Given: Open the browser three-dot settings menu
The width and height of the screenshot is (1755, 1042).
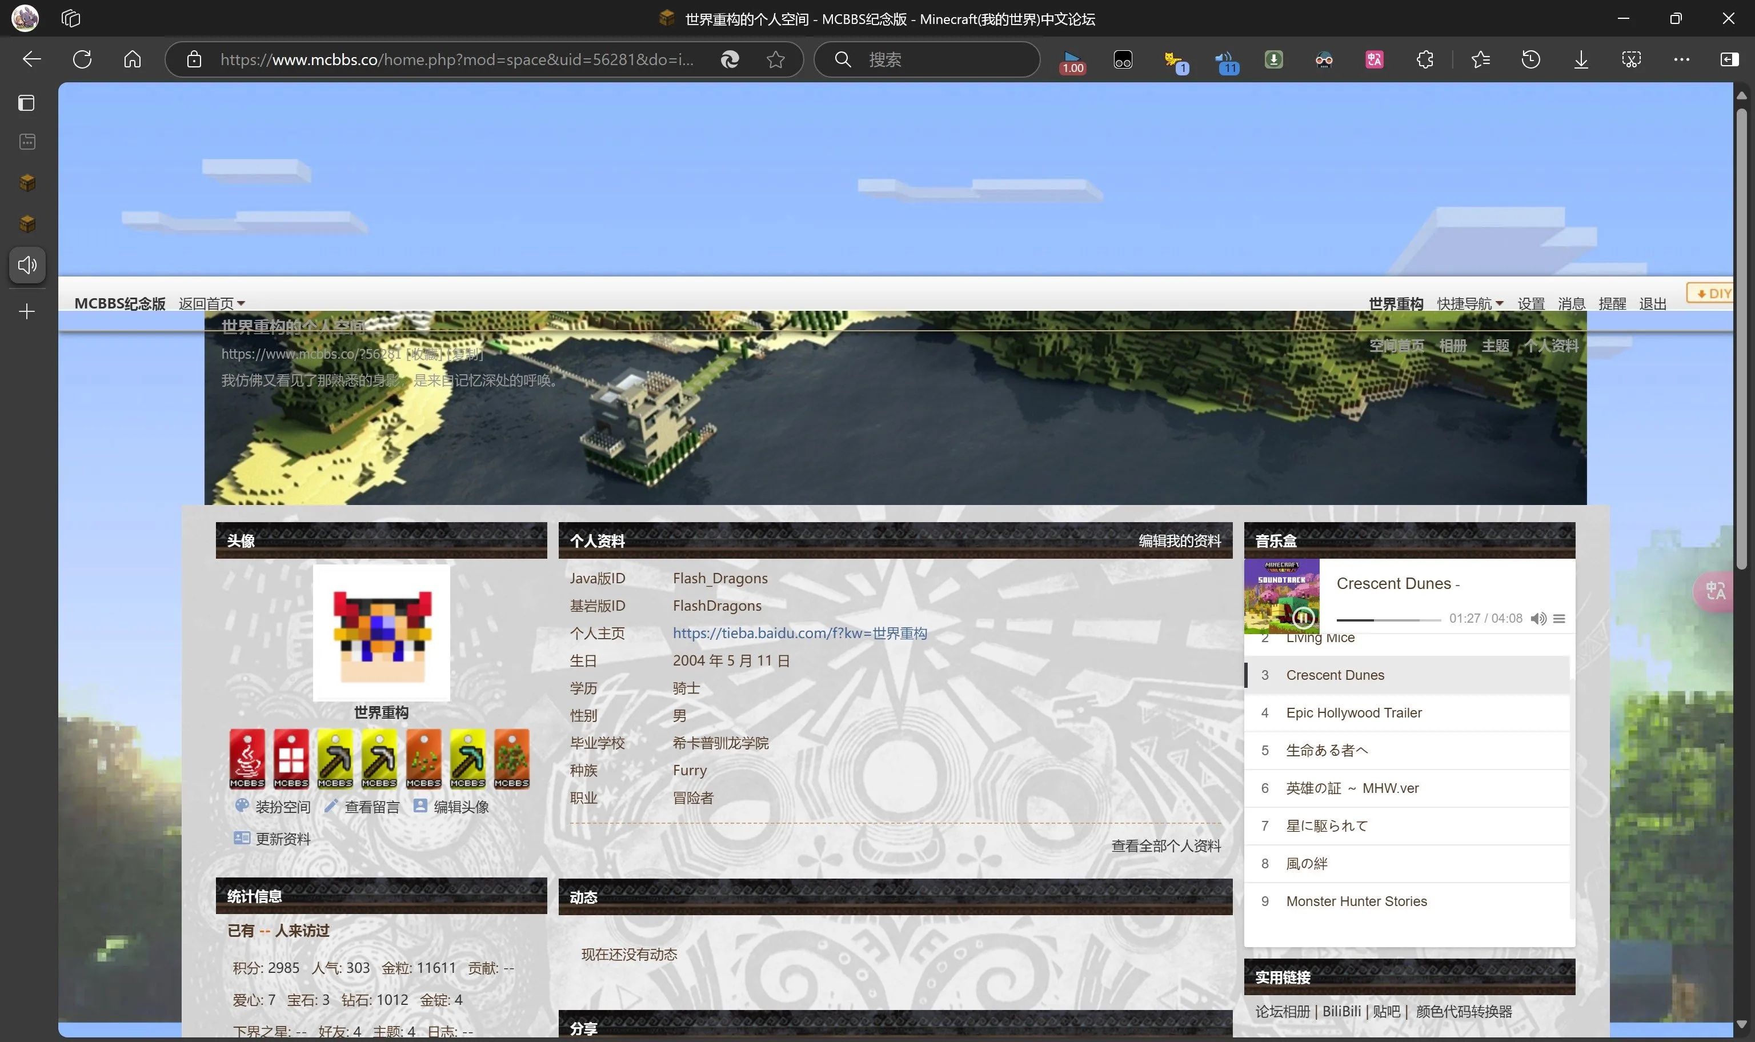Looking at the screenshot, I should pos(1681,59).
